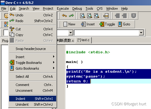Click the first grayed-out arrow toolbar icon
Image resolution: width=151 pixels, height=109 pixels.
117,16
